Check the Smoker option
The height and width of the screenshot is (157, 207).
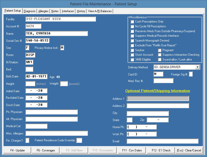pyautogui.click(x=132, y=50)
